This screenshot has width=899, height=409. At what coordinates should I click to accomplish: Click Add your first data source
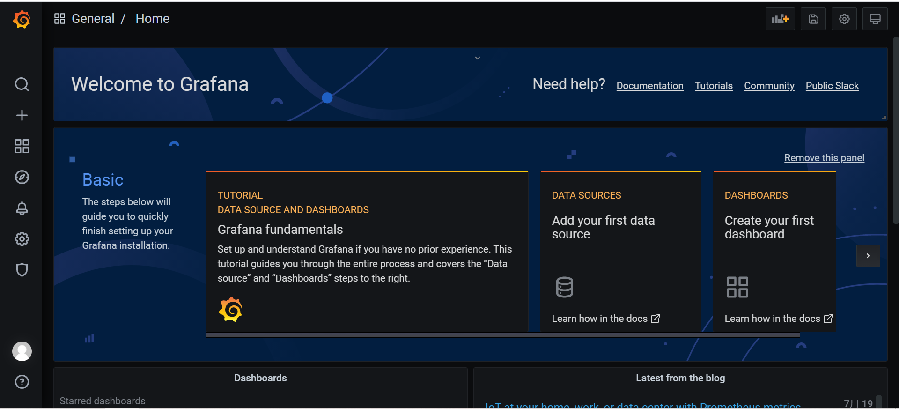point(603,227)
